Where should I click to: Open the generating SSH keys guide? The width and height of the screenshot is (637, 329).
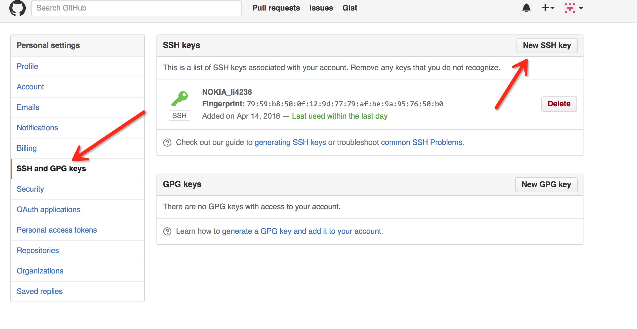290,142
